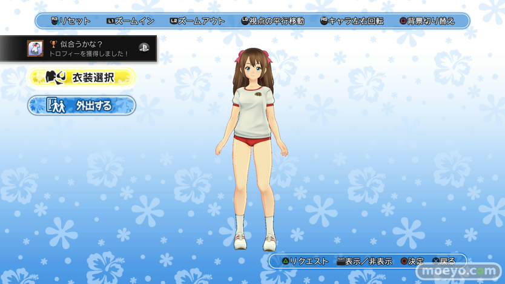Open the 衣装選択 costume selection menu
Screen dimensions: 505x284
[81, 78]
